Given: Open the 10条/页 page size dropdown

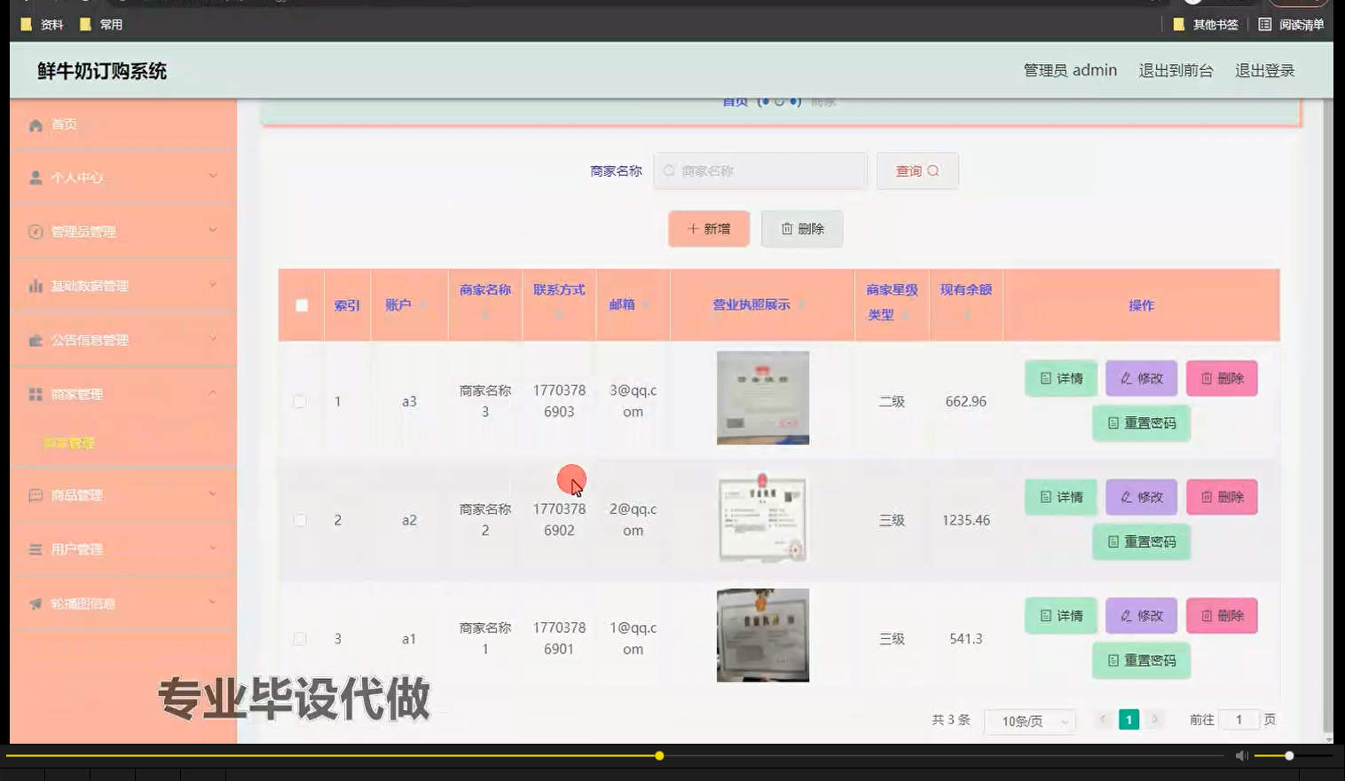Looking at the screenshot, I should point(1028,722).
